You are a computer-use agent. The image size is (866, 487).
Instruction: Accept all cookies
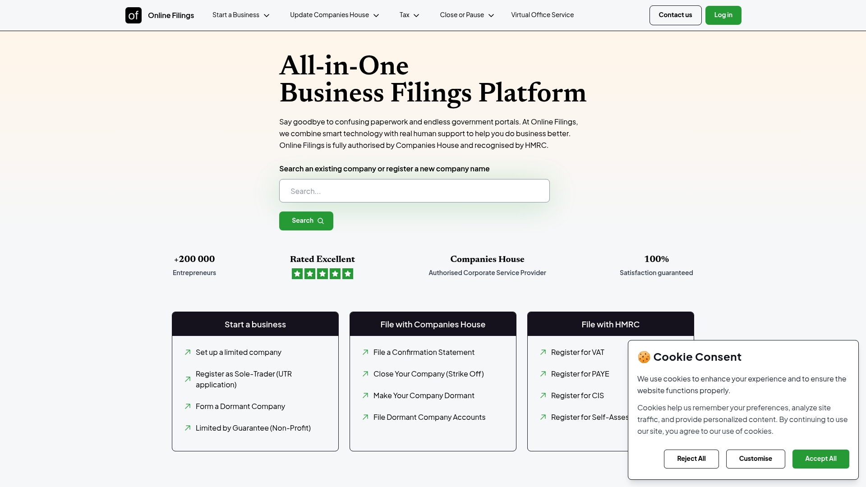click(820, 459)
